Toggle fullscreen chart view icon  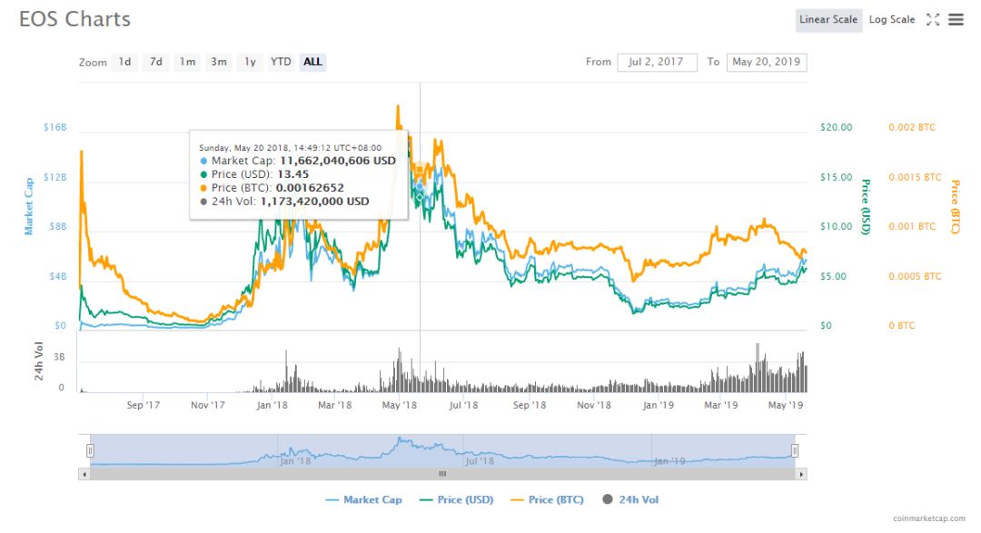point(933,20)
